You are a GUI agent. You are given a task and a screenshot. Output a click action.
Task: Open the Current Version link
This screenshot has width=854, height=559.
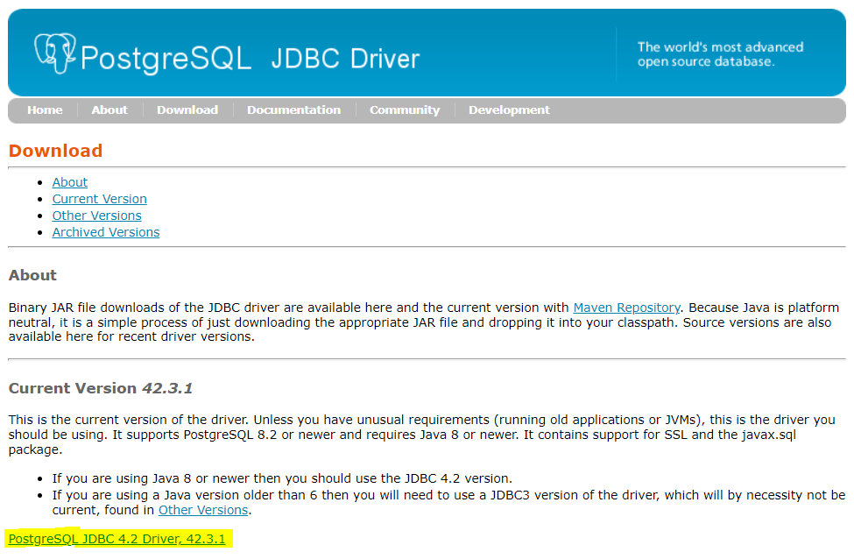pyautogui.click(x=99, y=199)
